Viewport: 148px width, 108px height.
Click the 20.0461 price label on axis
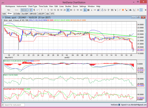point(141,50)
